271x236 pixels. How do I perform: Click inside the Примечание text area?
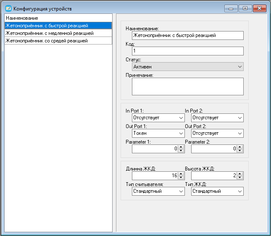188,87
